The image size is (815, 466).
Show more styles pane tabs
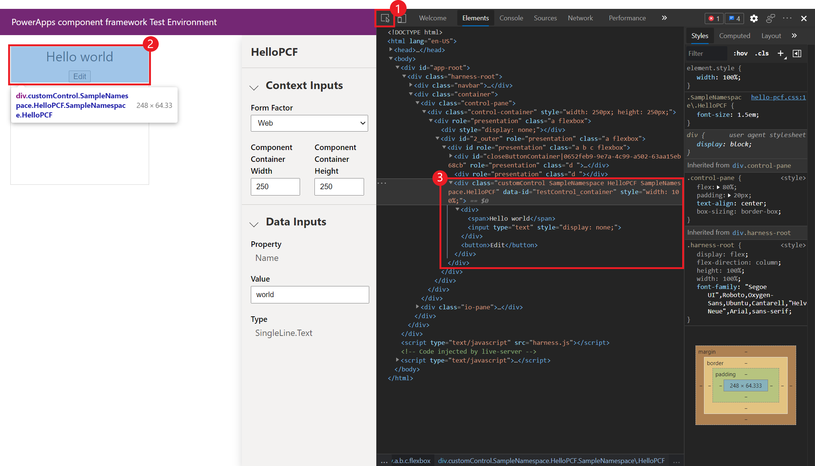pyautogui.click(x=794, y=35)
